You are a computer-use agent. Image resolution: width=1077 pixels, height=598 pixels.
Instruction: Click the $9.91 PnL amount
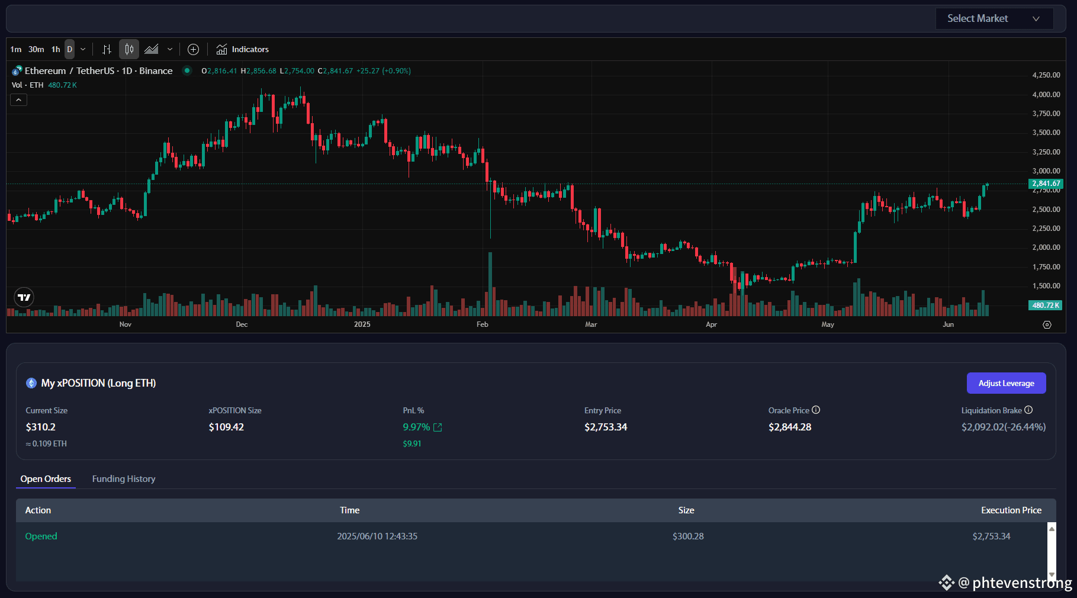coord(412,443)
